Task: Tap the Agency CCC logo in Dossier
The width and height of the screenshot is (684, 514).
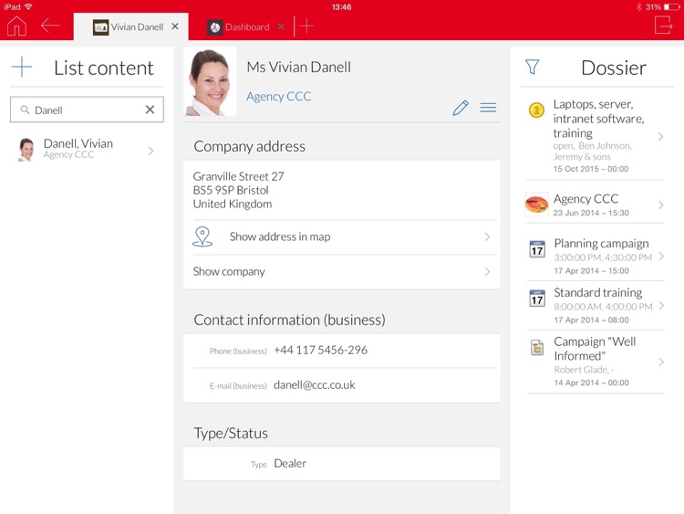Action: [x=536, y=205]
